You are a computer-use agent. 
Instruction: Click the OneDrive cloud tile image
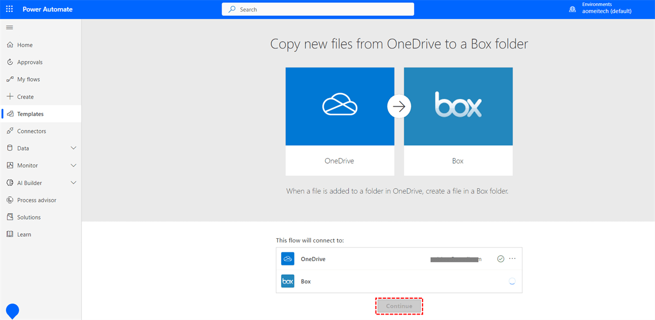coord(340,106)
